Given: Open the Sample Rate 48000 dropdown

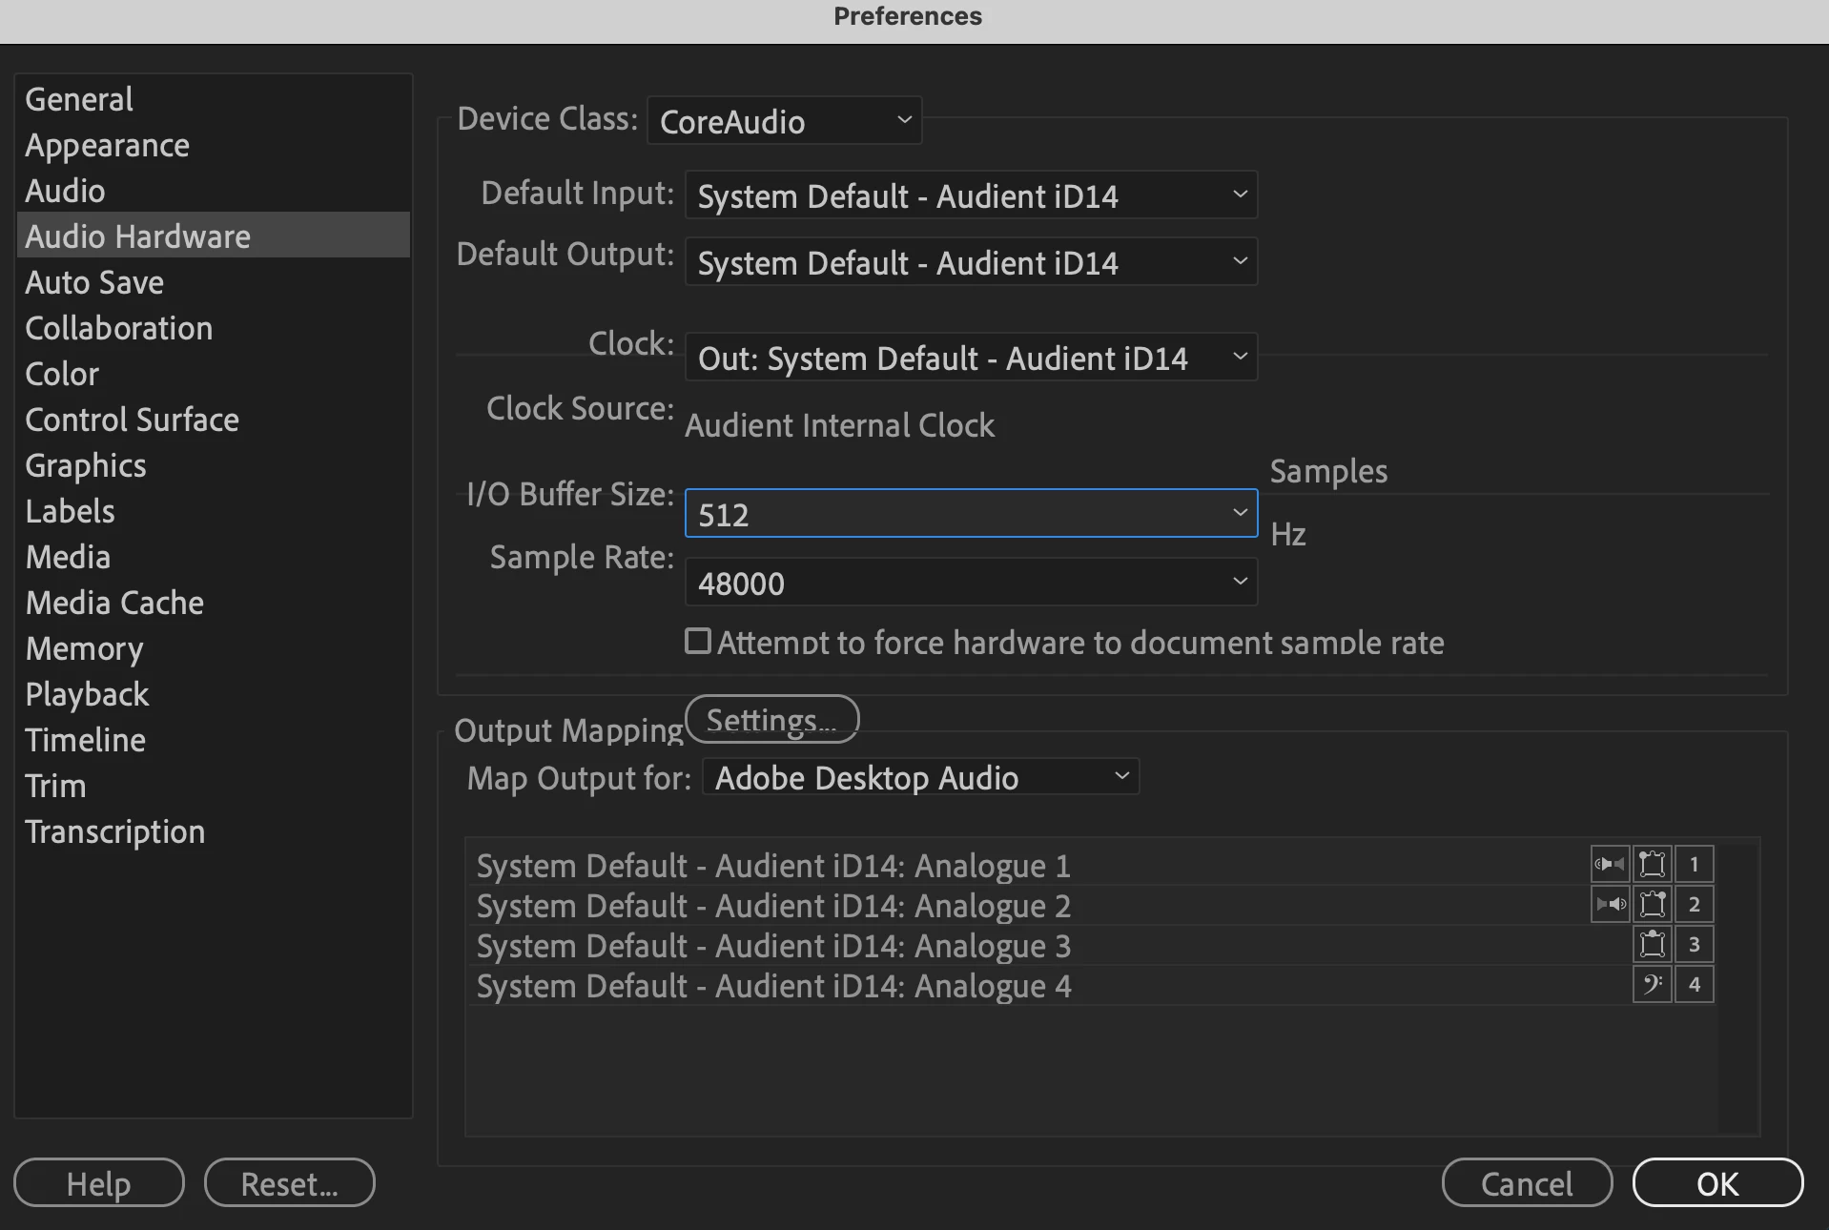Looking at the screenshot, I should pyautogui.click(x=971, y=582).
